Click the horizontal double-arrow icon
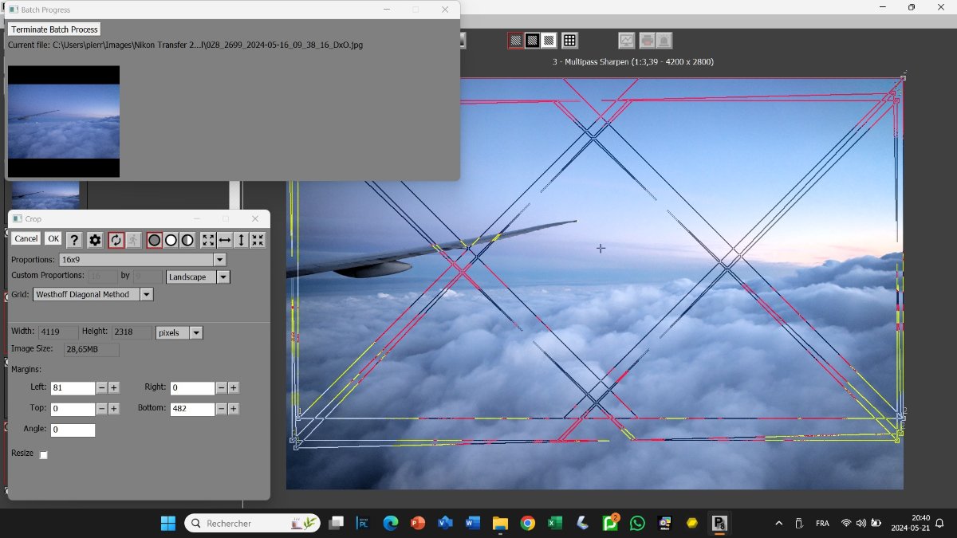Image resolution: width=957 pixels, height=538 pixels. [225, 240]
